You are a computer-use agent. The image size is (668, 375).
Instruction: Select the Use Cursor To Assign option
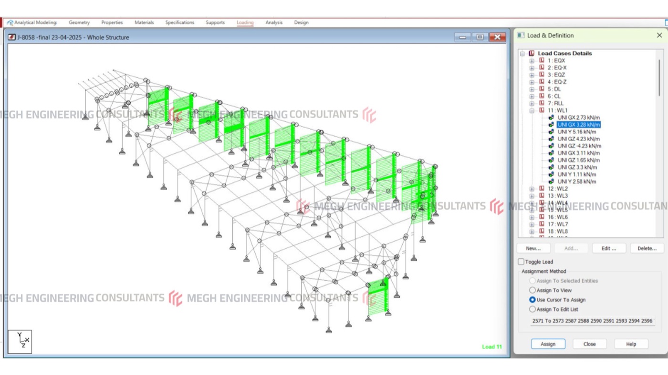pyautogui.click(x=532, y=300)
